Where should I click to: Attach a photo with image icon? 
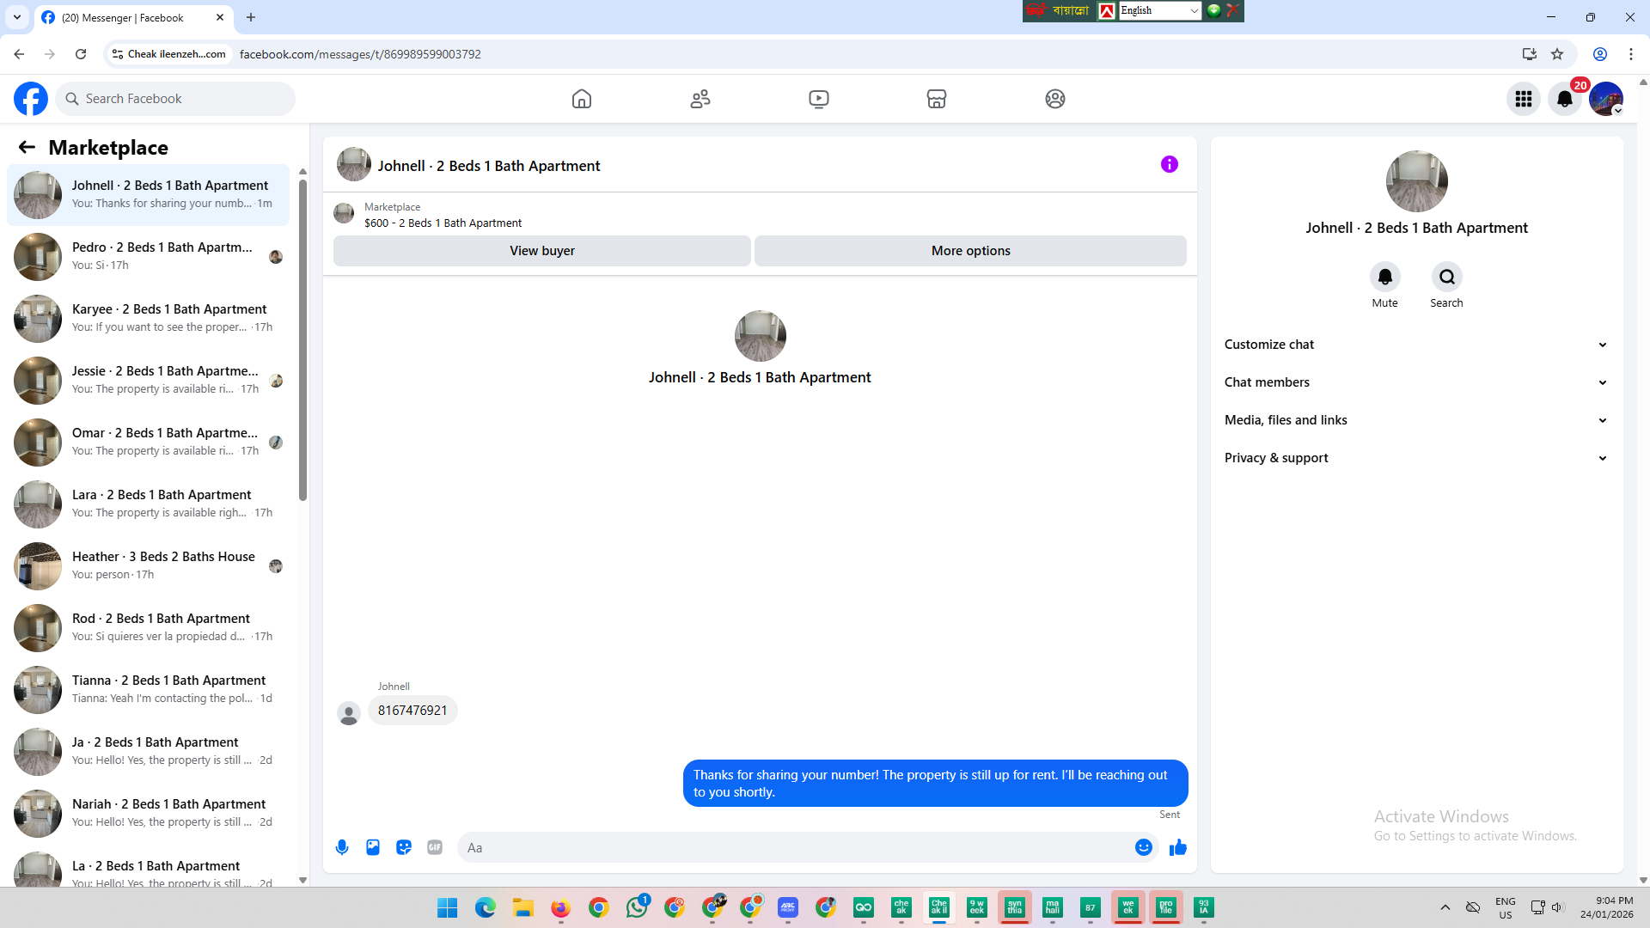tap(373, 847)
